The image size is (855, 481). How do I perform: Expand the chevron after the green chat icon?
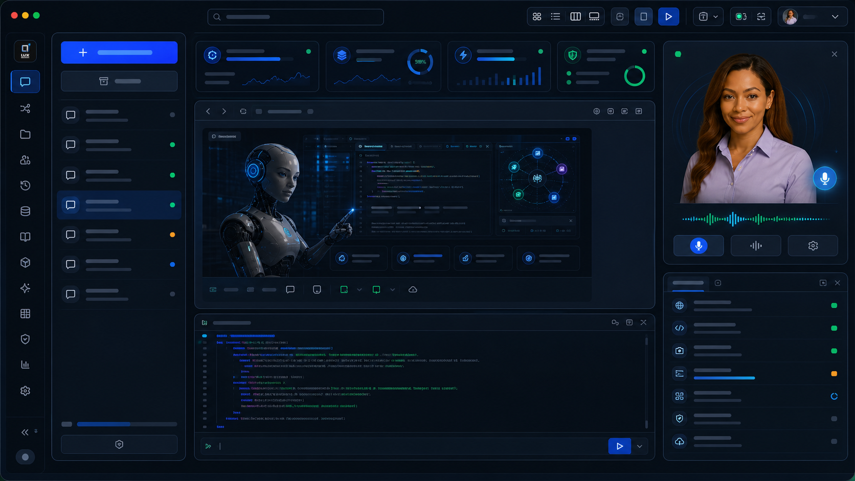click(x=393, y=290)
